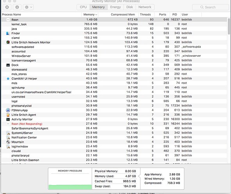Switch to the CPU tab
231x194 pixels.
tap(83, 7)
